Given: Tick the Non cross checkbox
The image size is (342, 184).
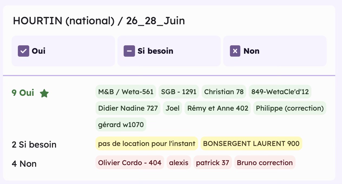Looking at the screenshot, I should (x=235, y=51).
